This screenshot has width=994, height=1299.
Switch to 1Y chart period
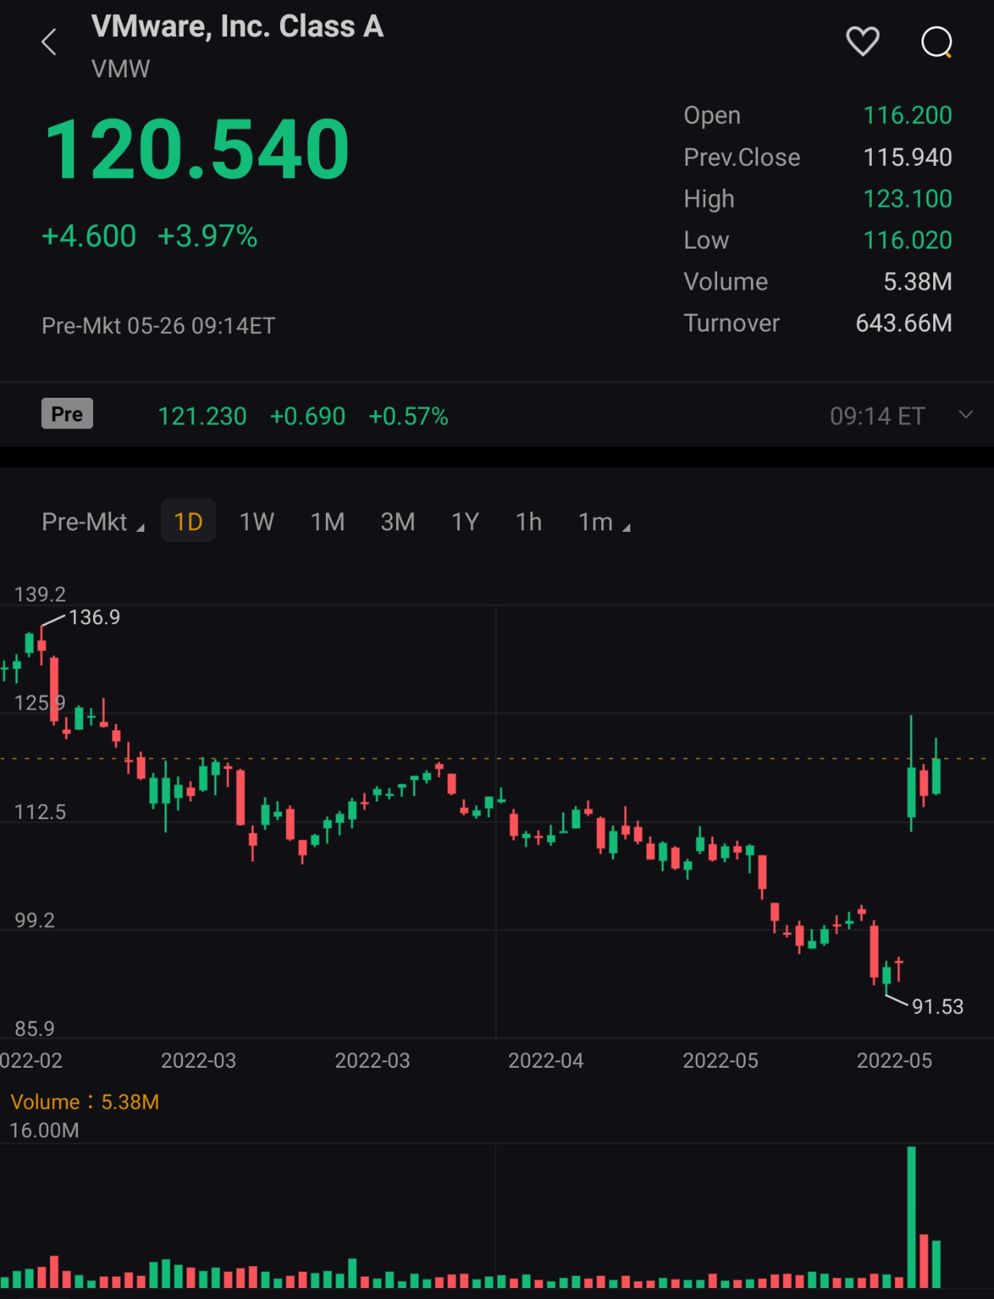(465, 522)
